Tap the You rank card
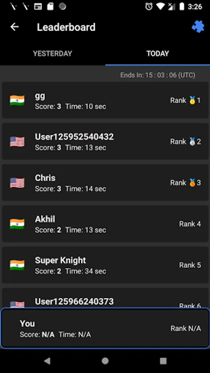 [105, 328]
